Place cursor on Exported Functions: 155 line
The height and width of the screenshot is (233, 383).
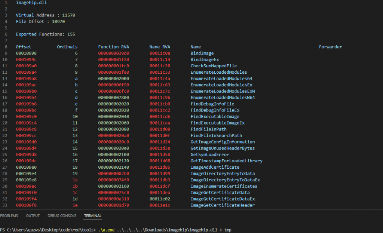point(45,34)
